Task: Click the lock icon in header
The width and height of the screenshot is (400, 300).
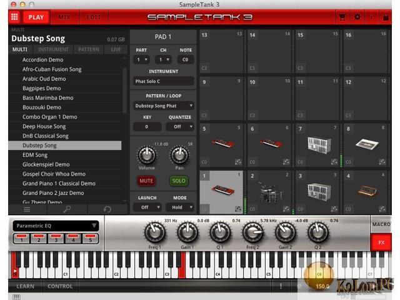Action: (x=386, y=17)
